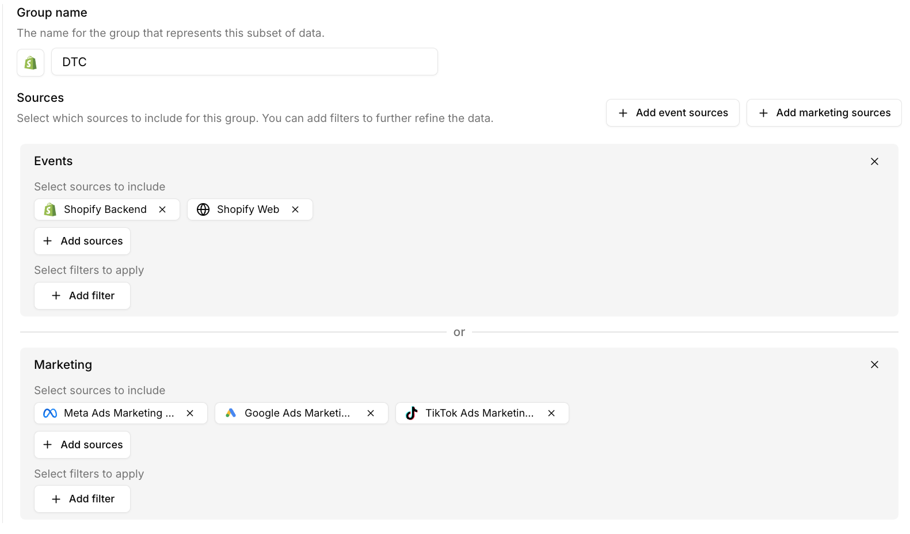Remove the Events section with its X
This screenshot has width=910, height=534.
[x=874, y=162]
